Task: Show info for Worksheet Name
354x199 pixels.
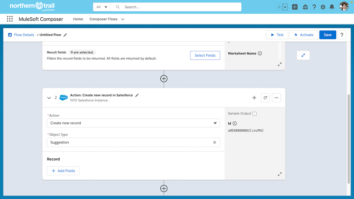Action: tap(260, 53)
